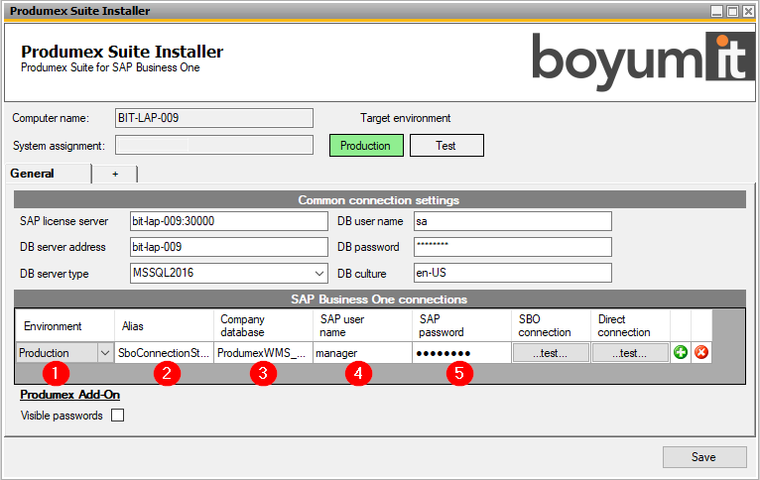The image size is (760, 480).
Task: Close the Produmex Suite Installer window
Action: tap(749, 11)
